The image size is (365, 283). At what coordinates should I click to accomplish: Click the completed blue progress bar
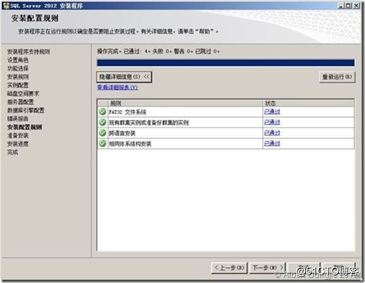tap(225, 63)
